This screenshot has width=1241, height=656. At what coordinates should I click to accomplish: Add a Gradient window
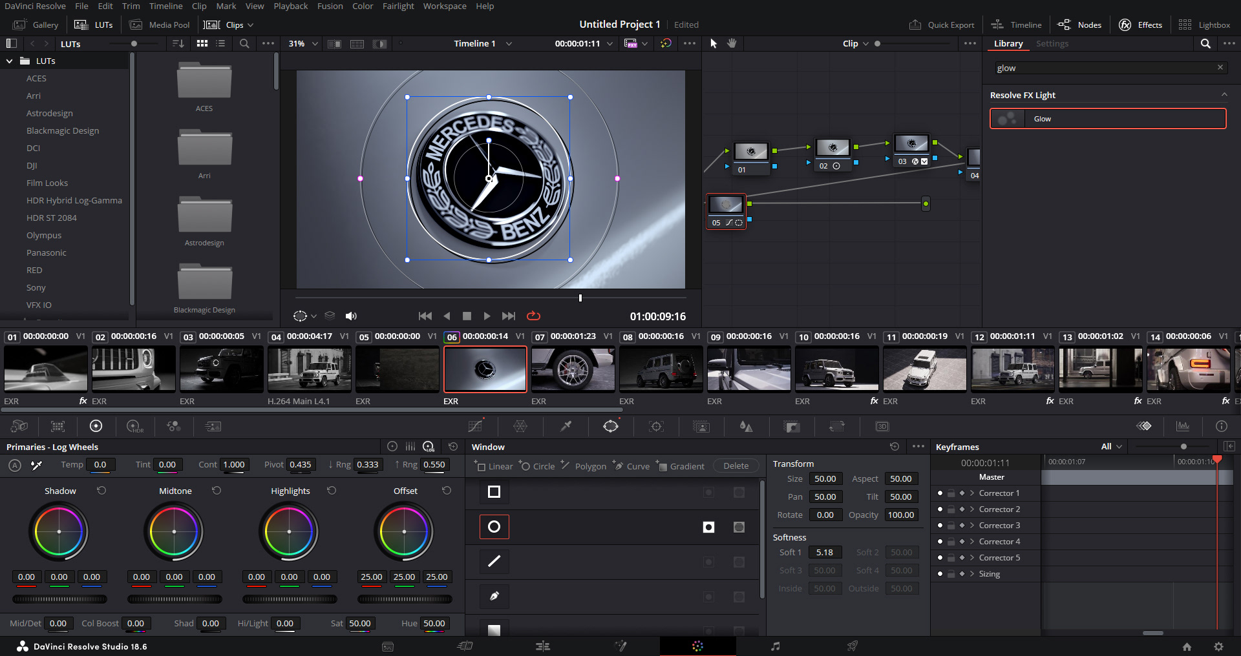click(681, 466)
